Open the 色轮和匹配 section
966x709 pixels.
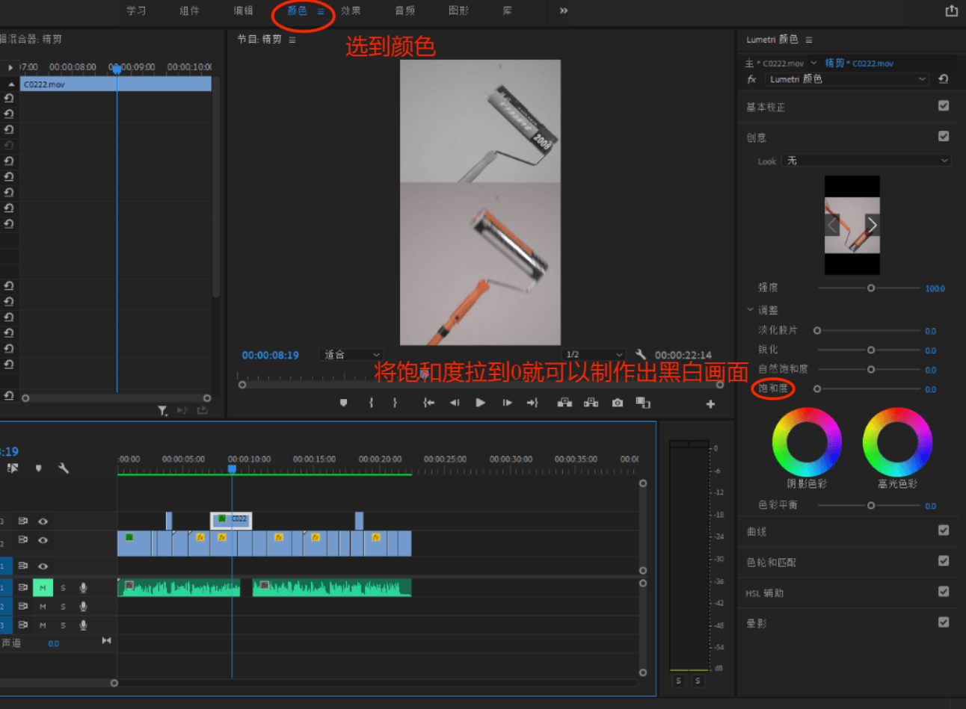click(x=771, y=562)
